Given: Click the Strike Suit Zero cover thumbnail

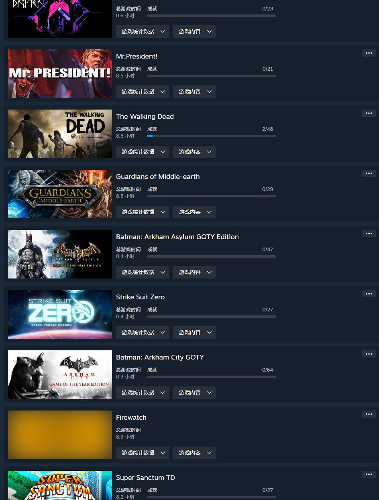Looking at the screenshot, I should (x=60, y=314).
